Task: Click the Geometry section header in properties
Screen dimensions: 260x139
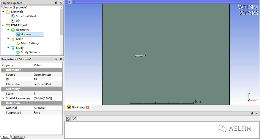Action: point(32,89)
